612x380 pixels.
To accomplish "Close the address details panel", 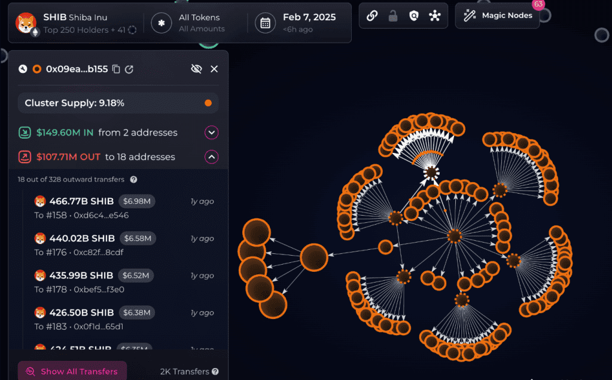I will tap(214, 69).
